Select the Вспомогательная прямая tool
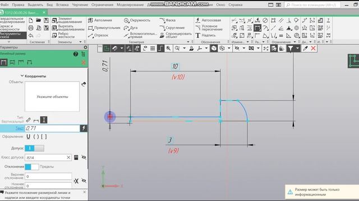Screen dimensions: 359x201 (x=140, y=35)
